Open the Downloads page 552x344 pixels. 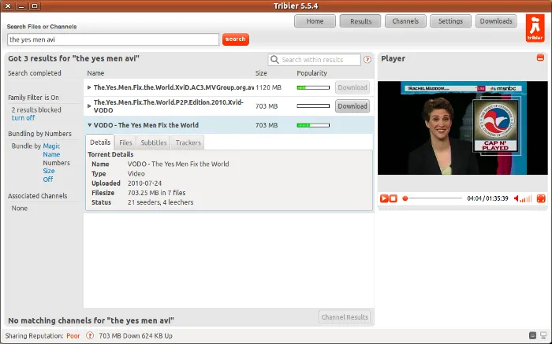click(496, 21)
